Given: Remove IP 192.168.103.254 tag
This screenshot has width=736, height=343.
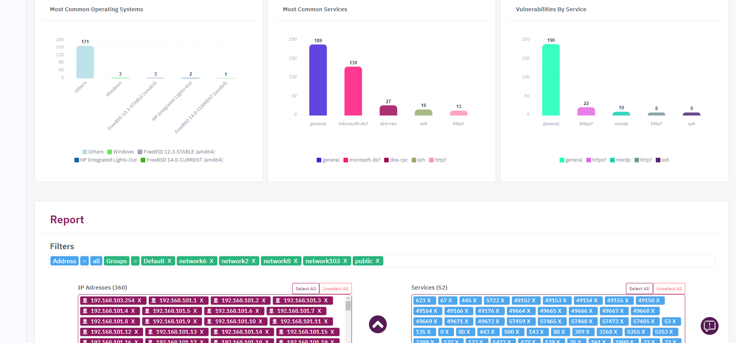Looking at the screenshot, I should click(x=140, y=300).
